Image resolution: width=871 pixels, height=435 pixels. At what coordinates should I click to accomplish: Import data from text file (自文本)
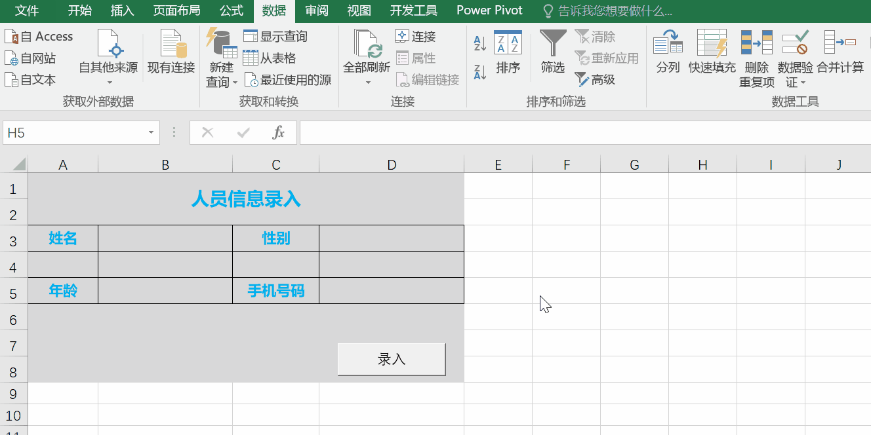30,80
